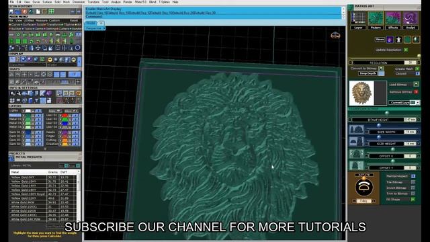Click the orange round icon in Icon History
430x242 pixels.
[x=25, y=11]
